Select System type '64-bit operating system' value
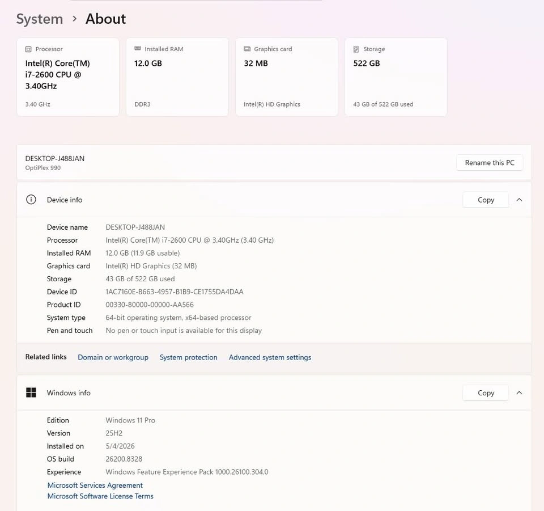The width and height of the screenshot is (544, 511). (x=178, y=318)
